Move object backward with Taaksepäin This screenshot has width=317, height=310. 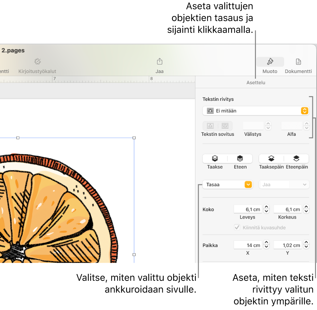[271, 158]
